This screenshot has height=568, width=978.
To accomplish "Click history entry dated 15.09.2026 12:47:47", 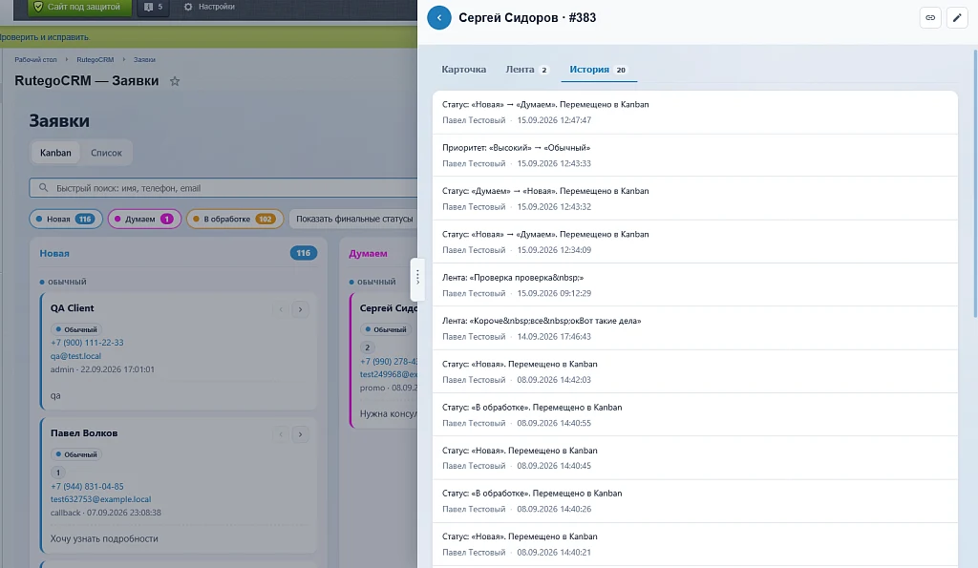I will (x=695, y=113).
